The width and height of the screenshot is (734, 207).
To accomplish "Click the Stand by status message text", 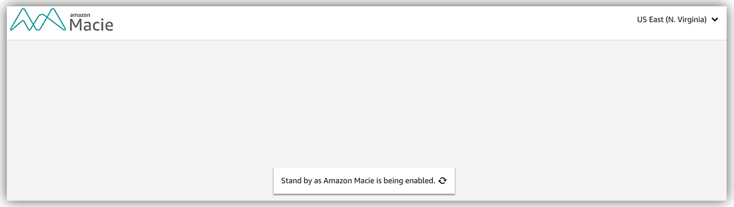I will point(358,181).
